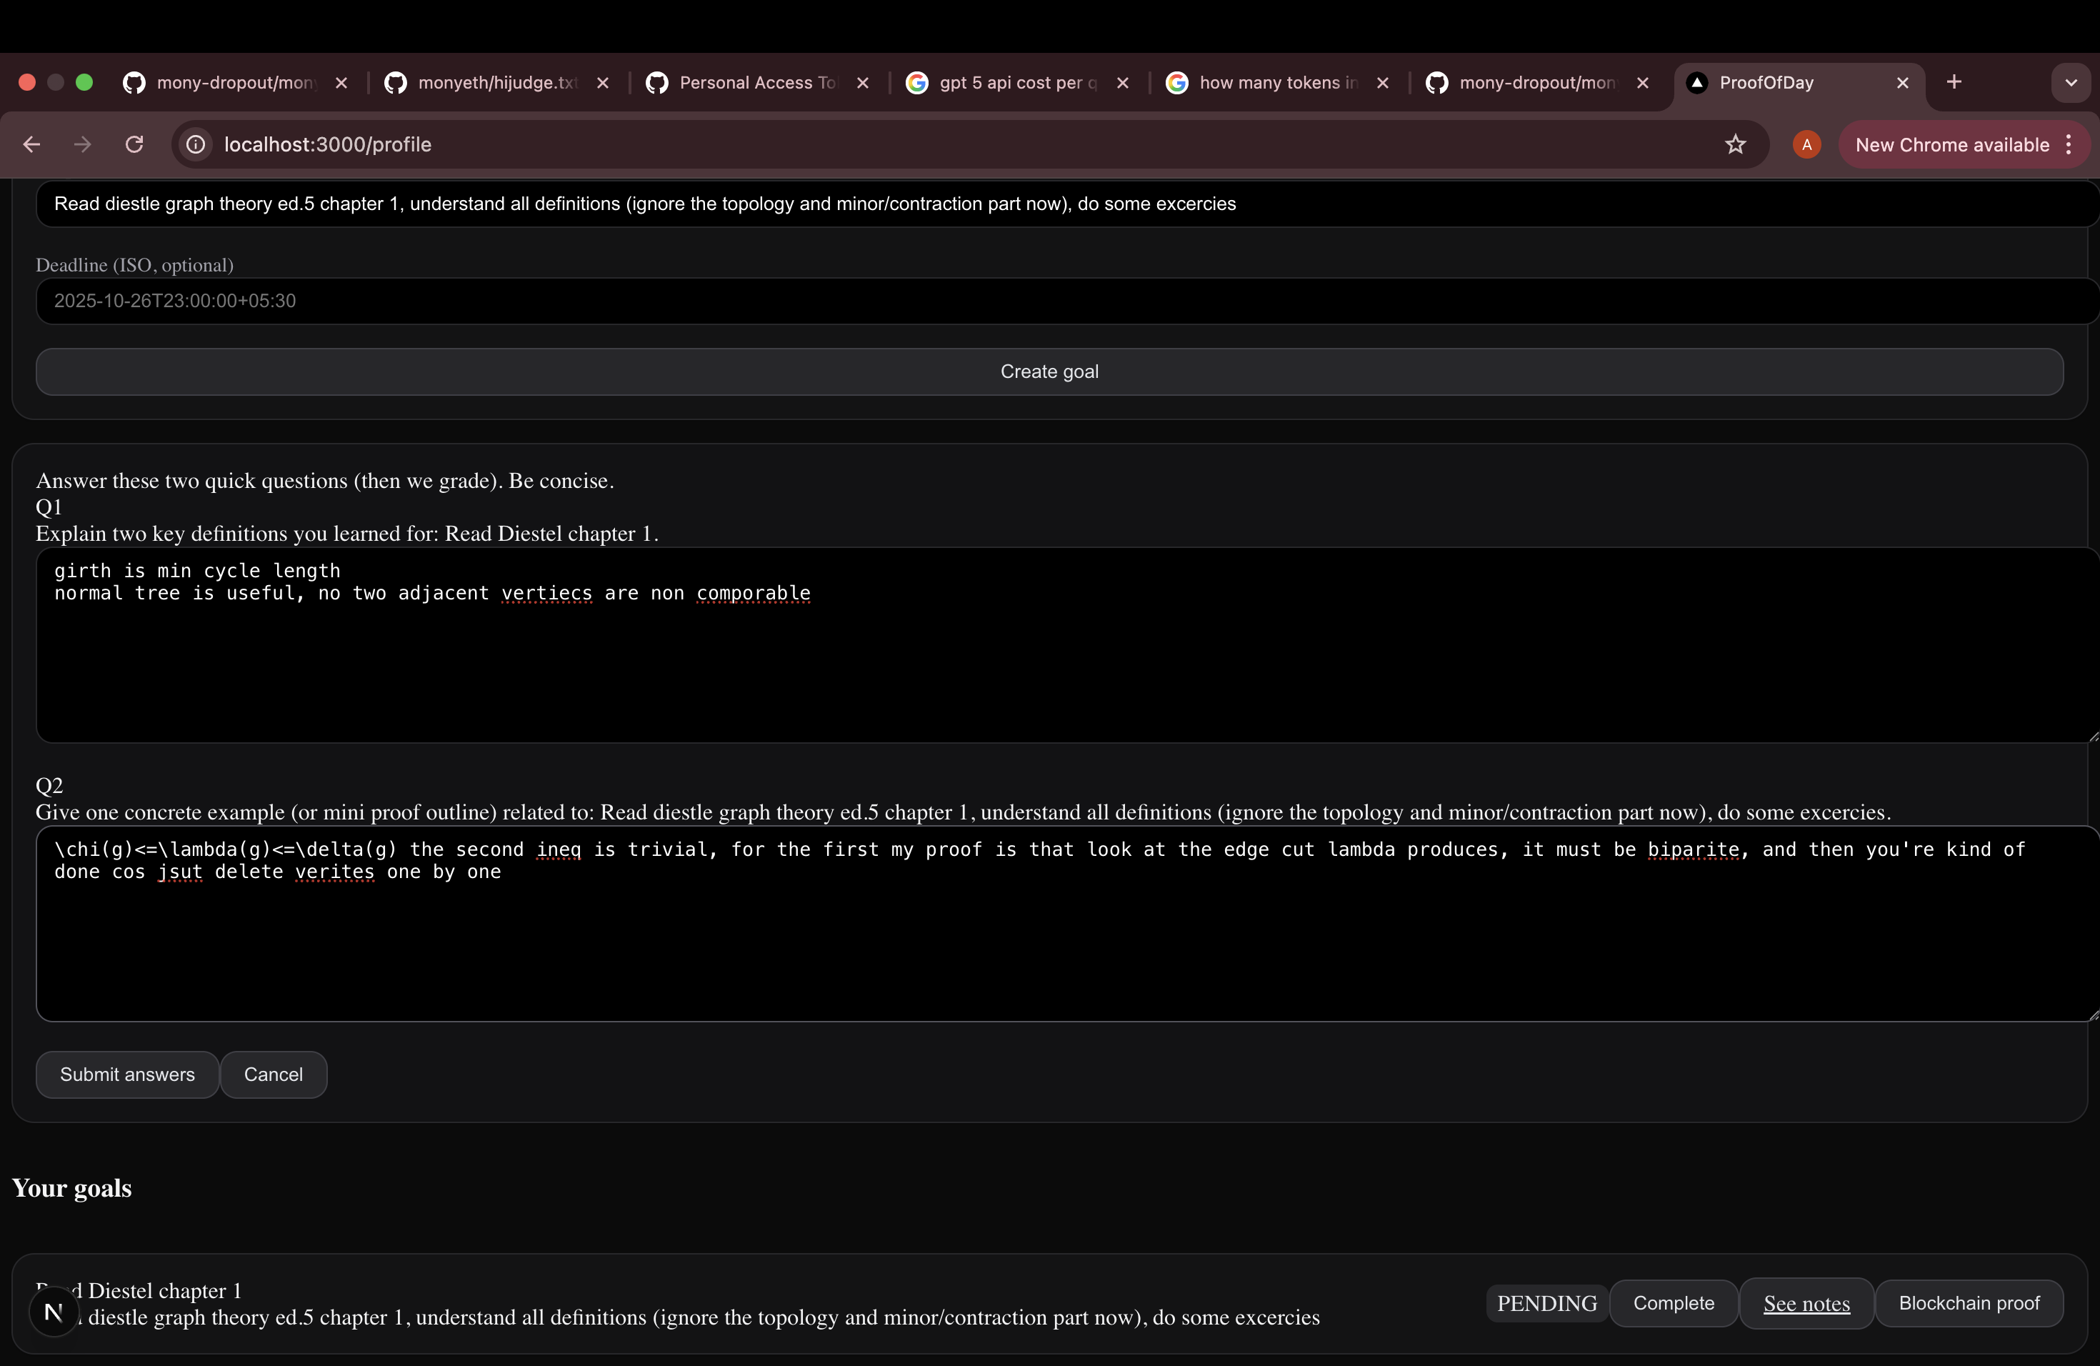Bookmark this page with the star icon
The image size is (2100, 1366).
pyautogui.click(x=1735, y=145)
